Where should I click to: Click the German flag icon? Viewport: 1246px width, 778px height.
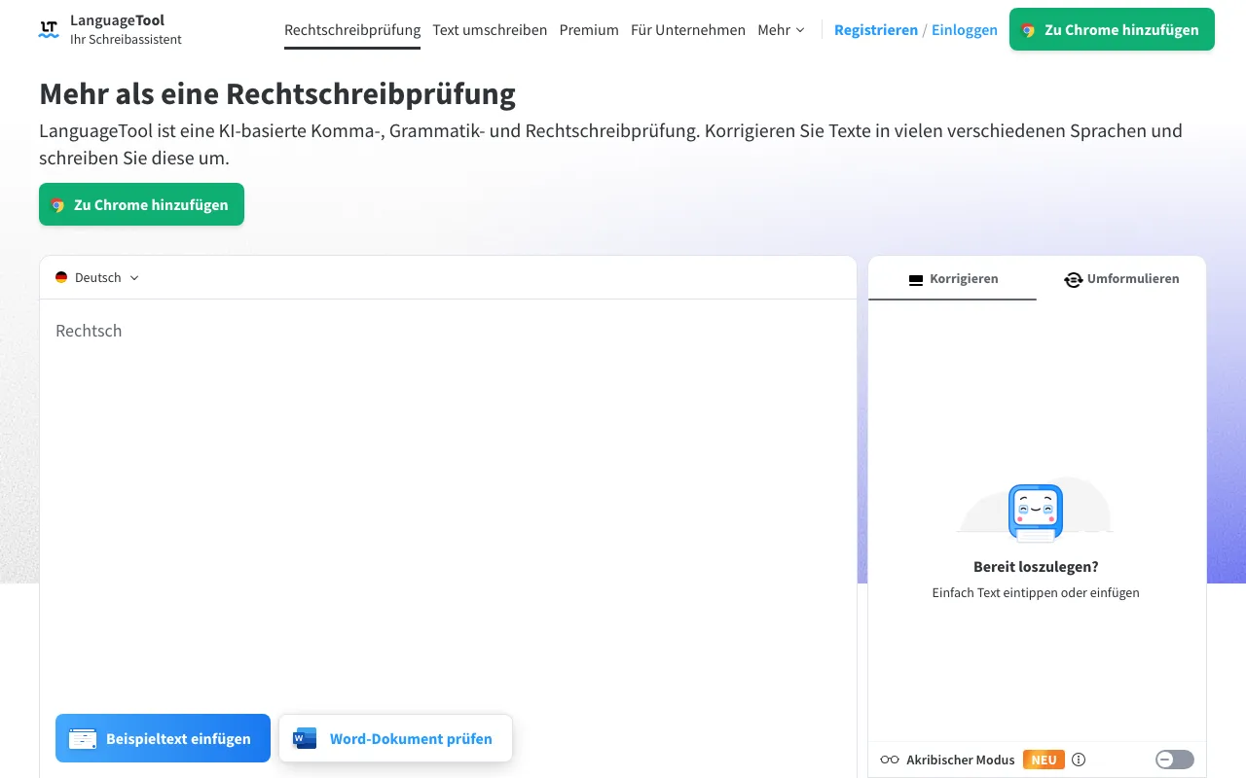click(x=61, y=278)
